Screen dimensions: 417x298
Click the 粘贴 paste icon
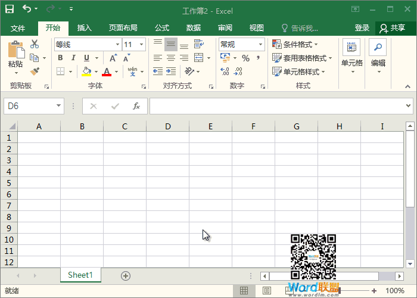point(15,49)
